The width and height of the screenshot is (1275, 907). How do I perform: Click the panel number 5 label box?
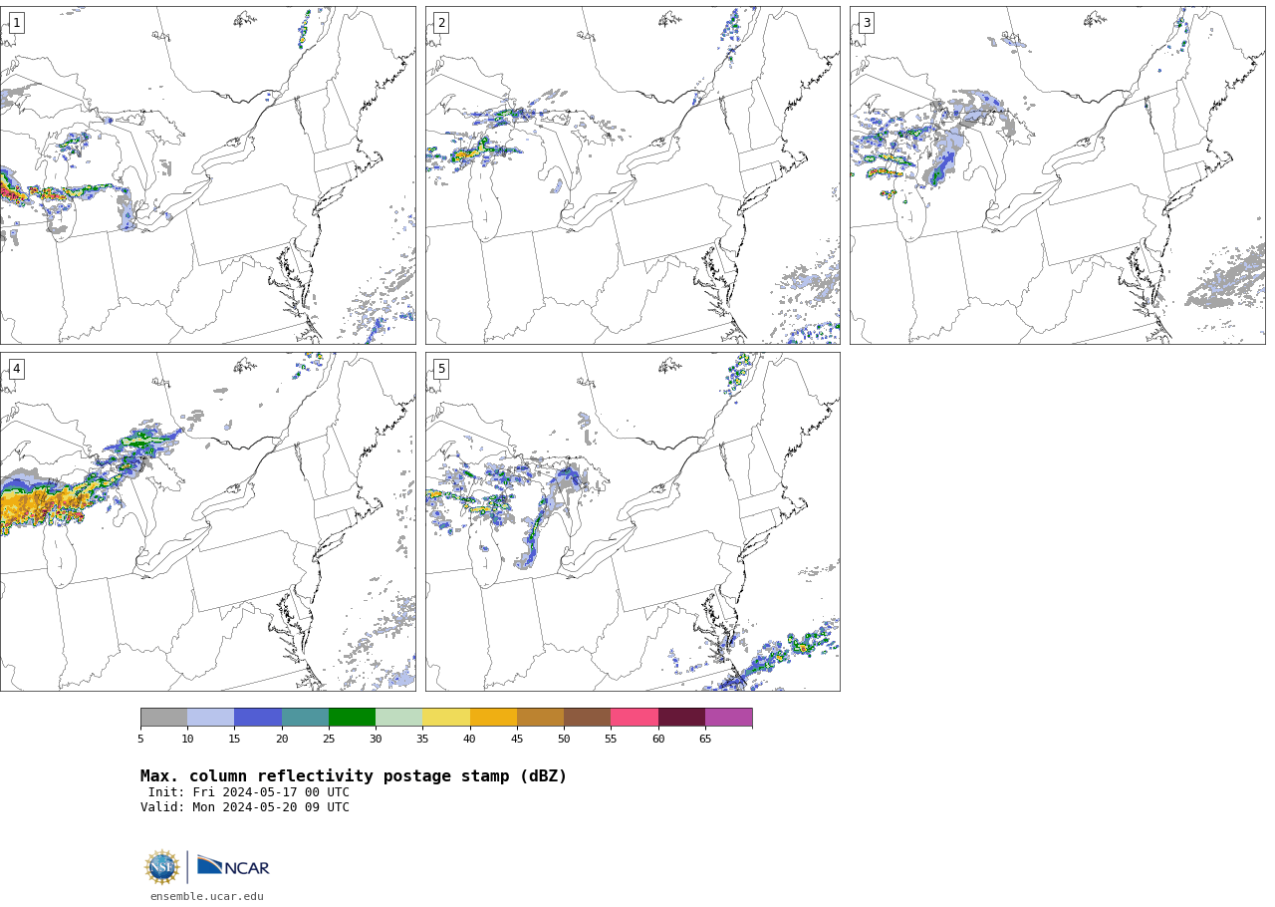(x=441, y=369)
